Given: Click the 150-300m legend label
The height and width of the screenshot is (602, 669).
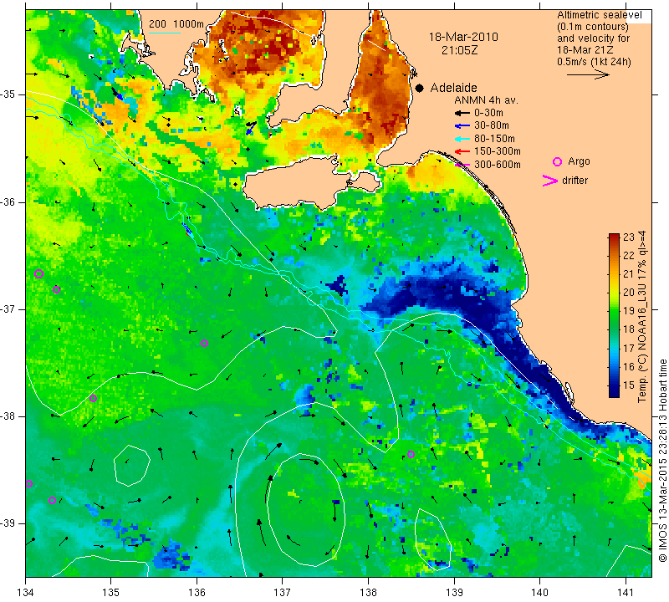Looking at the screenshot, I should (498, 151).
